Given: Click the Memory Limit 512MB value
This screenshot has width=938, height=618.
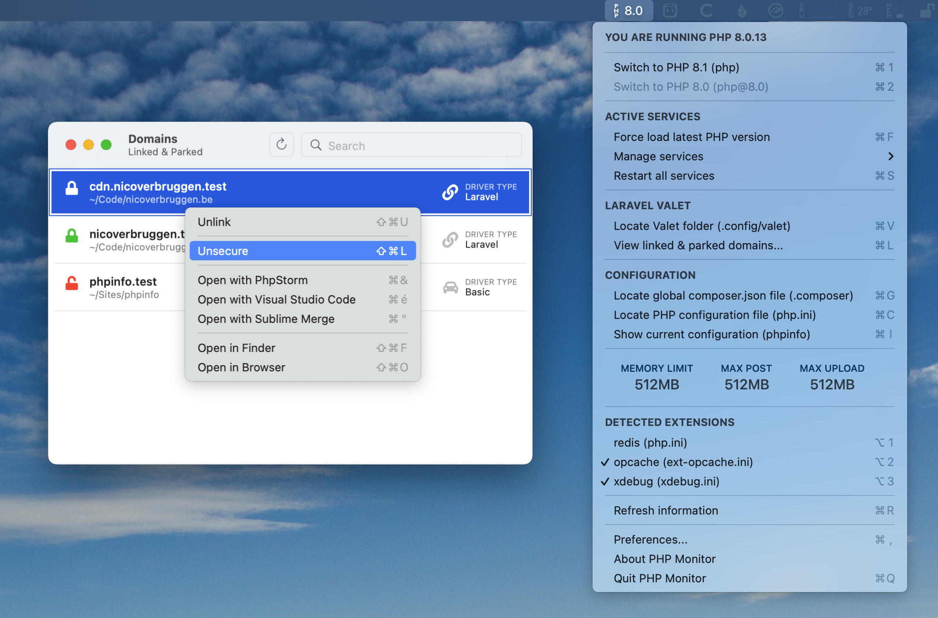Looking at the screenshot, I should click(657, 385).
